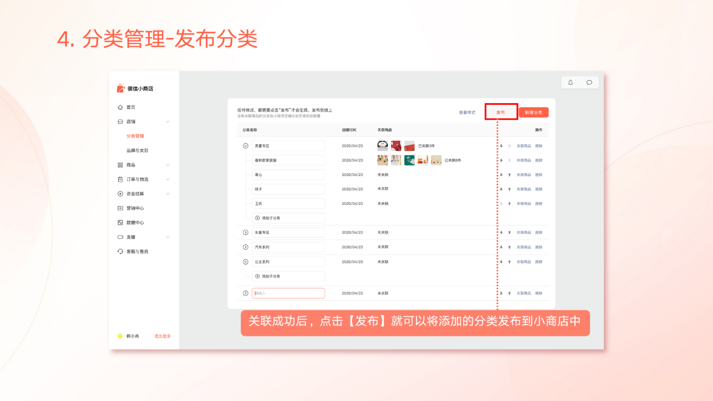This screenshot has width=713, height=401.
Task: Click the headset icon beside 客服与售后
Action: coord(120,251)
